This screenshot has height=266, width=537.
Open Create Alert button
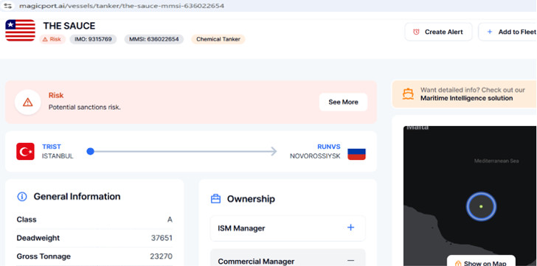point(438,32)
